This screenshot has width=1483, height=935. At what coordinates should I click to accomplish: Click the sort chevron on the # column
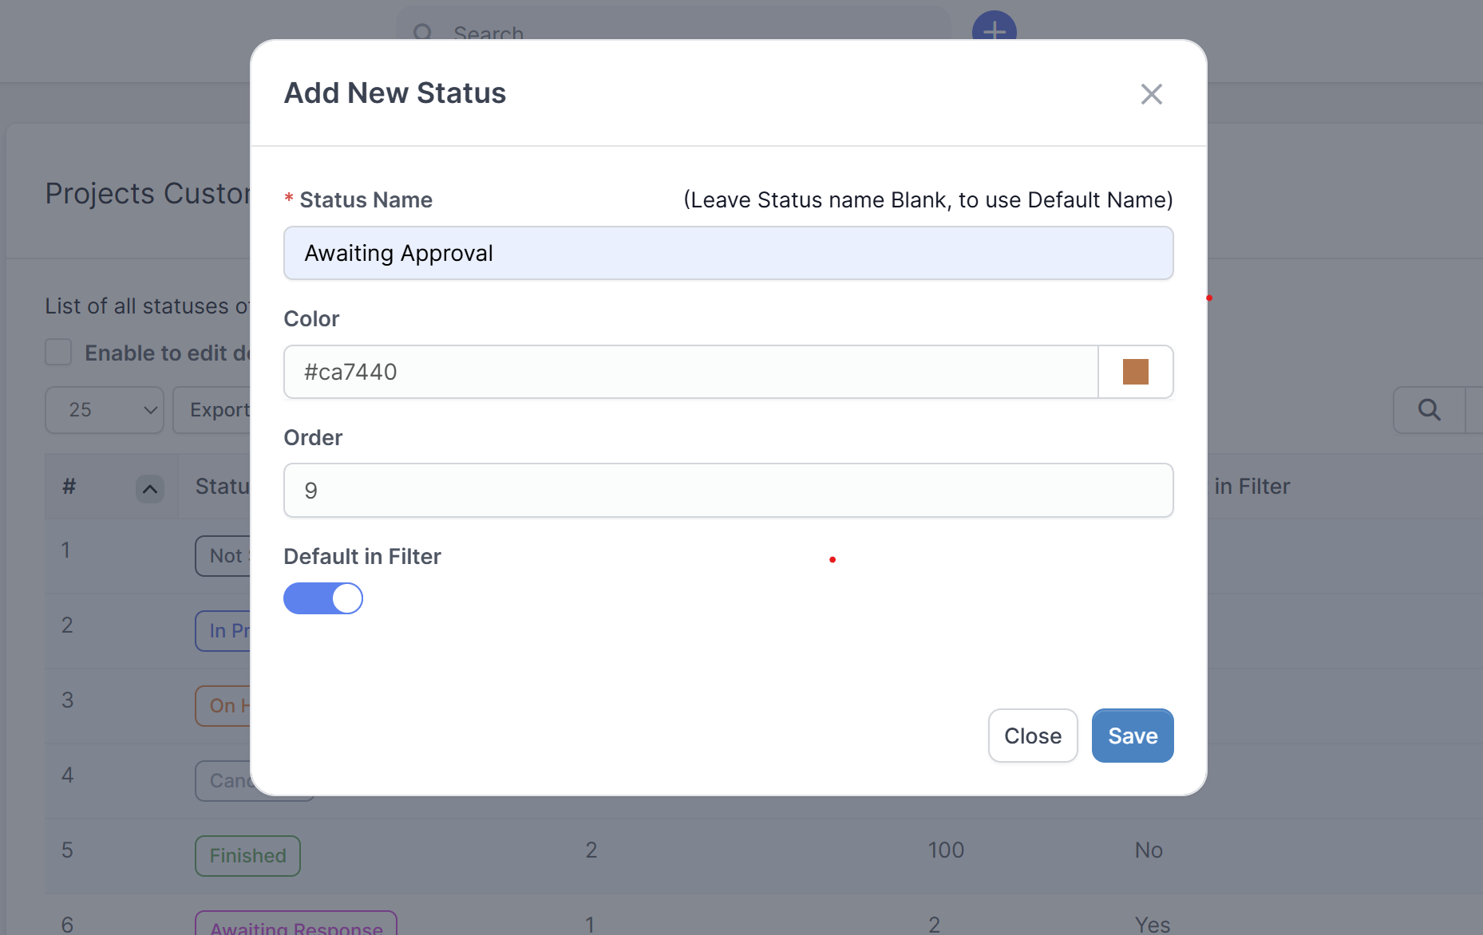click(149, 488)
